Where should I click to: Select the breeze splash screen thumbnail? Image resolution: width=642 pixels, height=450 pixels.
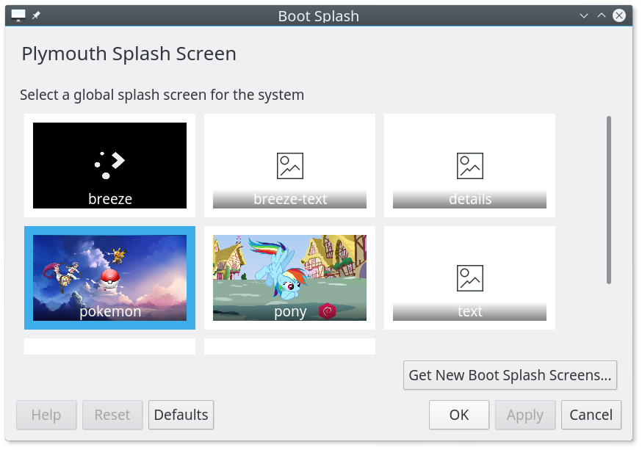[109, 165]
